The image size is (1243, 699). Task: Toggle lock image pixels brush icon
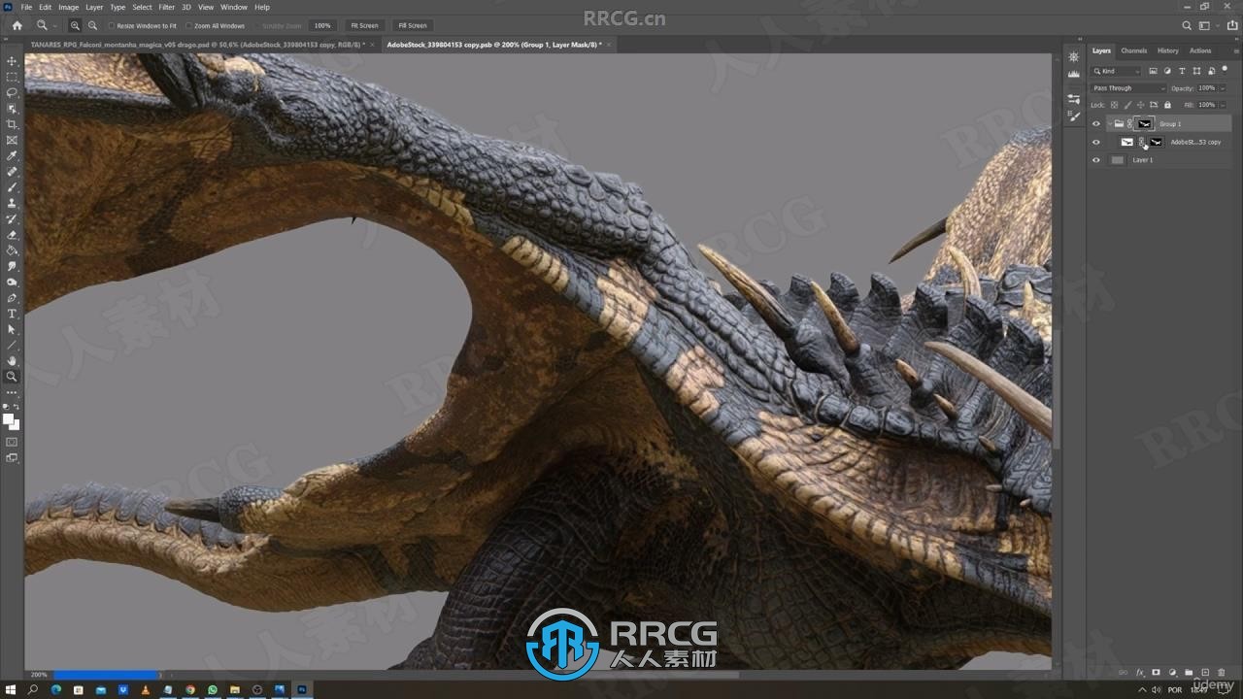pyautogui.click(x=1126, y=105)
